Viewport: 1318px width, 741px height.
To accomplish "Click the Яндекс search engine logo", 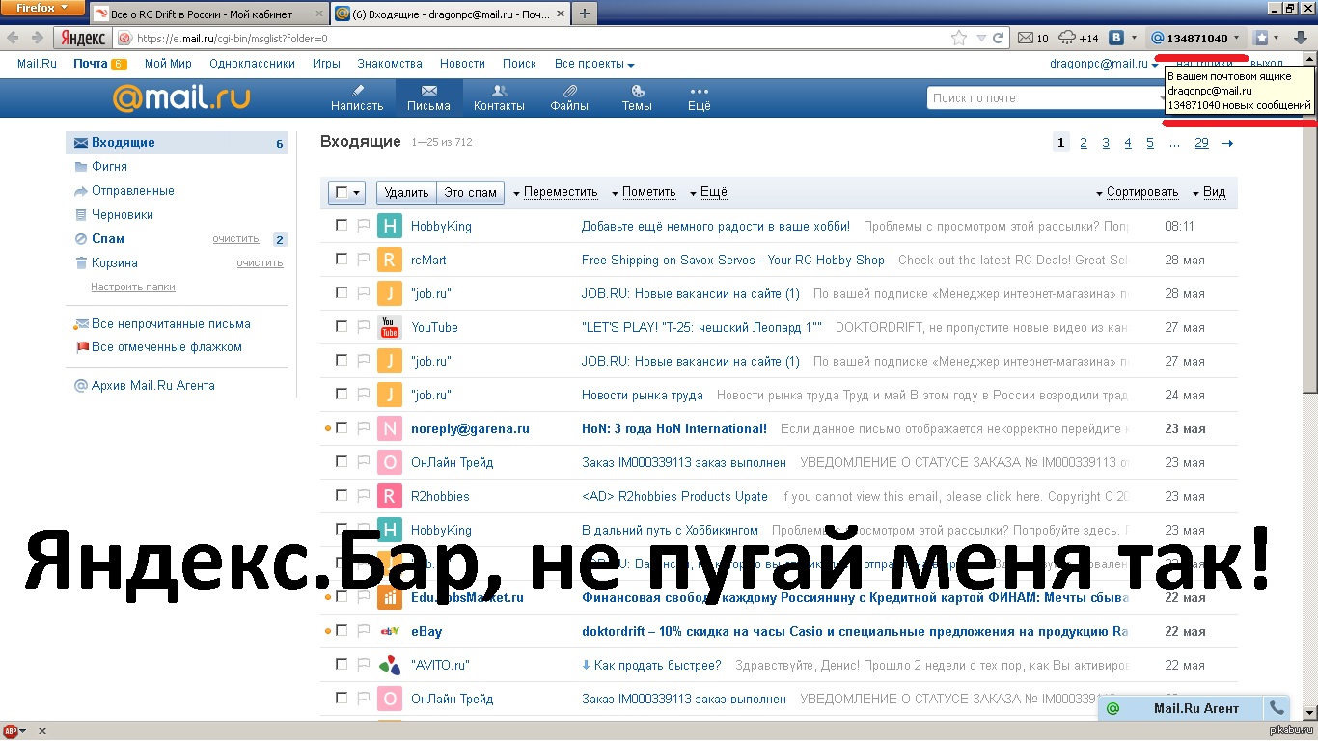I will point(83,38).
